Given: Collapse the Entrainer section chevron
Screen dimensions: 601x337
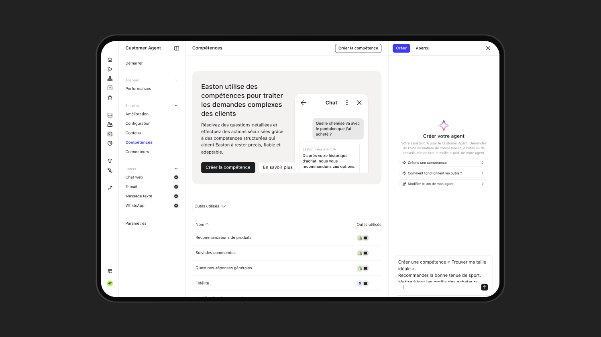Looking at the screenshot, I should [x=176, y=106].
